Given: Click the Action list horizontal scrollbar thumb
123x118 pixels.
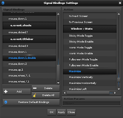Looking at the screenshot, I should 88,93.
